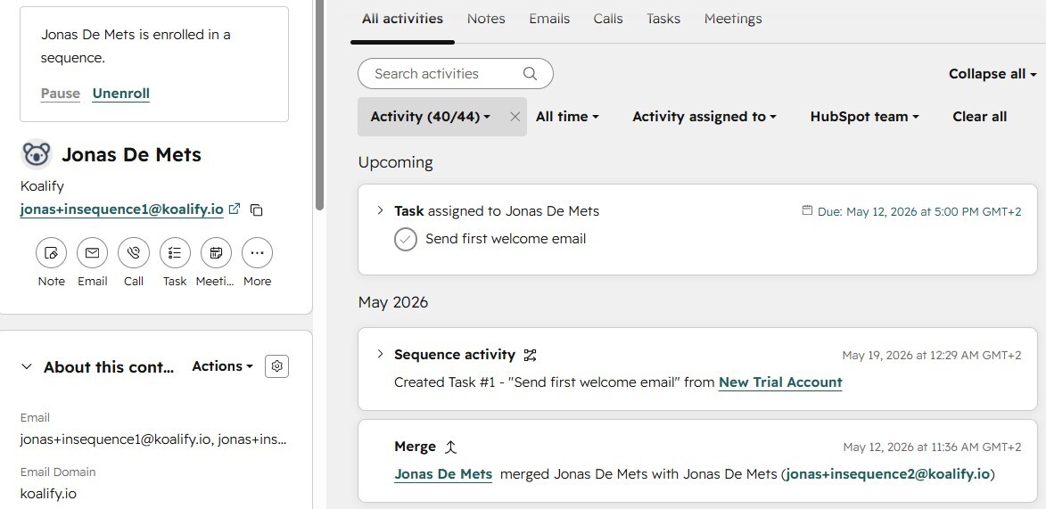Click the May 12, 2026 11:36 AM timestamp

pyautogui.click(x=932, y=447)
